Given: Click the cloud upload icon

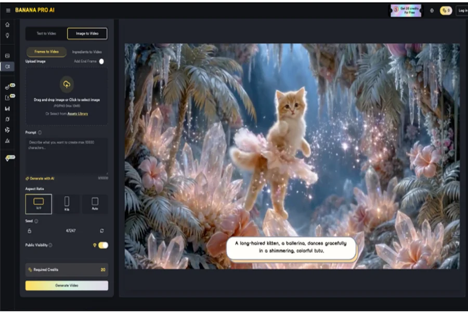Looking at the screenshot, I should (67, 84).
